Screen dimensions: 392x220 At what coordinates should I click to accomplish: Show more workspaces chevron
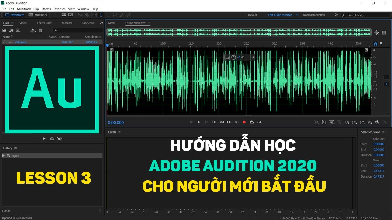click(x=336, y=15)
